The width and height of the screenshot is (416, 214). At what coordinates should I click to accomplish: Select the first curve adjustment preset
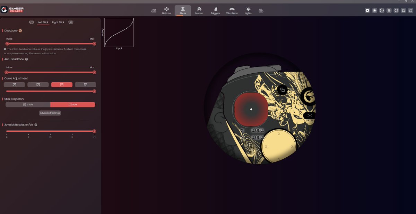[14, 85]
